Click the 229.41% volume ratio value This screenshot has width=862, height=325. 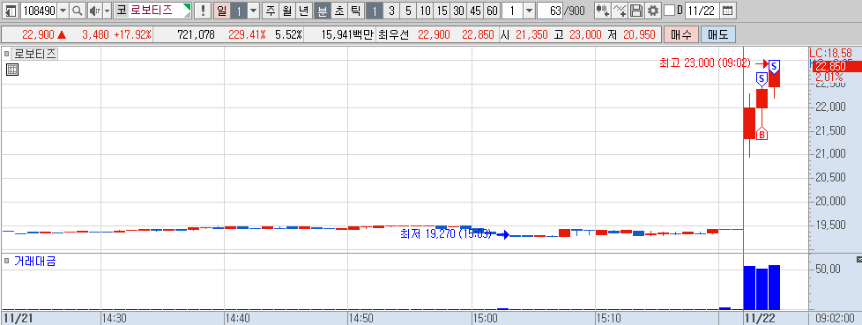coord(247,34)
